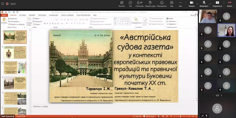This screenshot has width=236, height=118.
Task: Leave the meeting with Выйти
Action: 229,4
